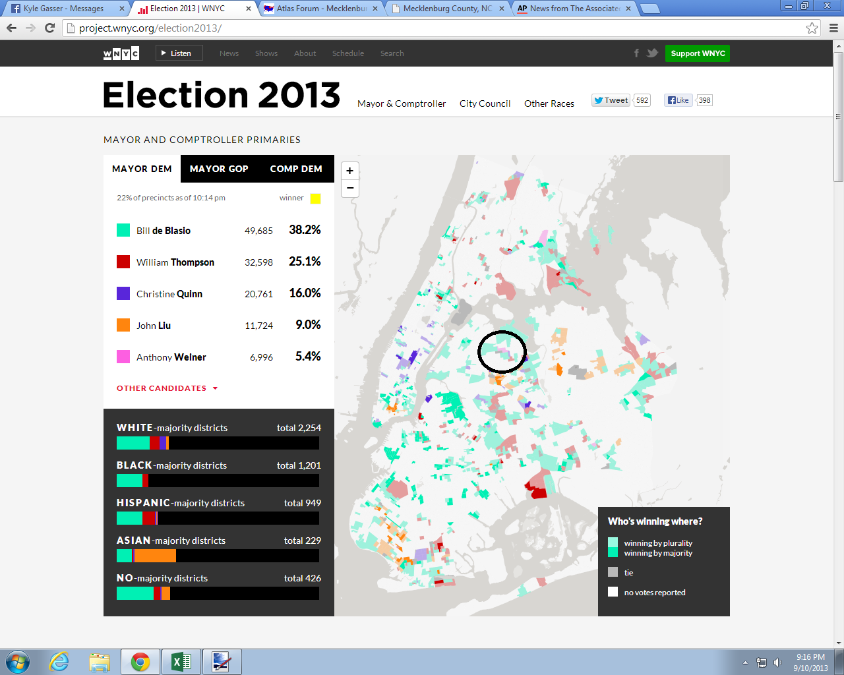The width and height of the screenshot is (844, 675).
Task: Click the network tray icon
Action: coord(762,662)
